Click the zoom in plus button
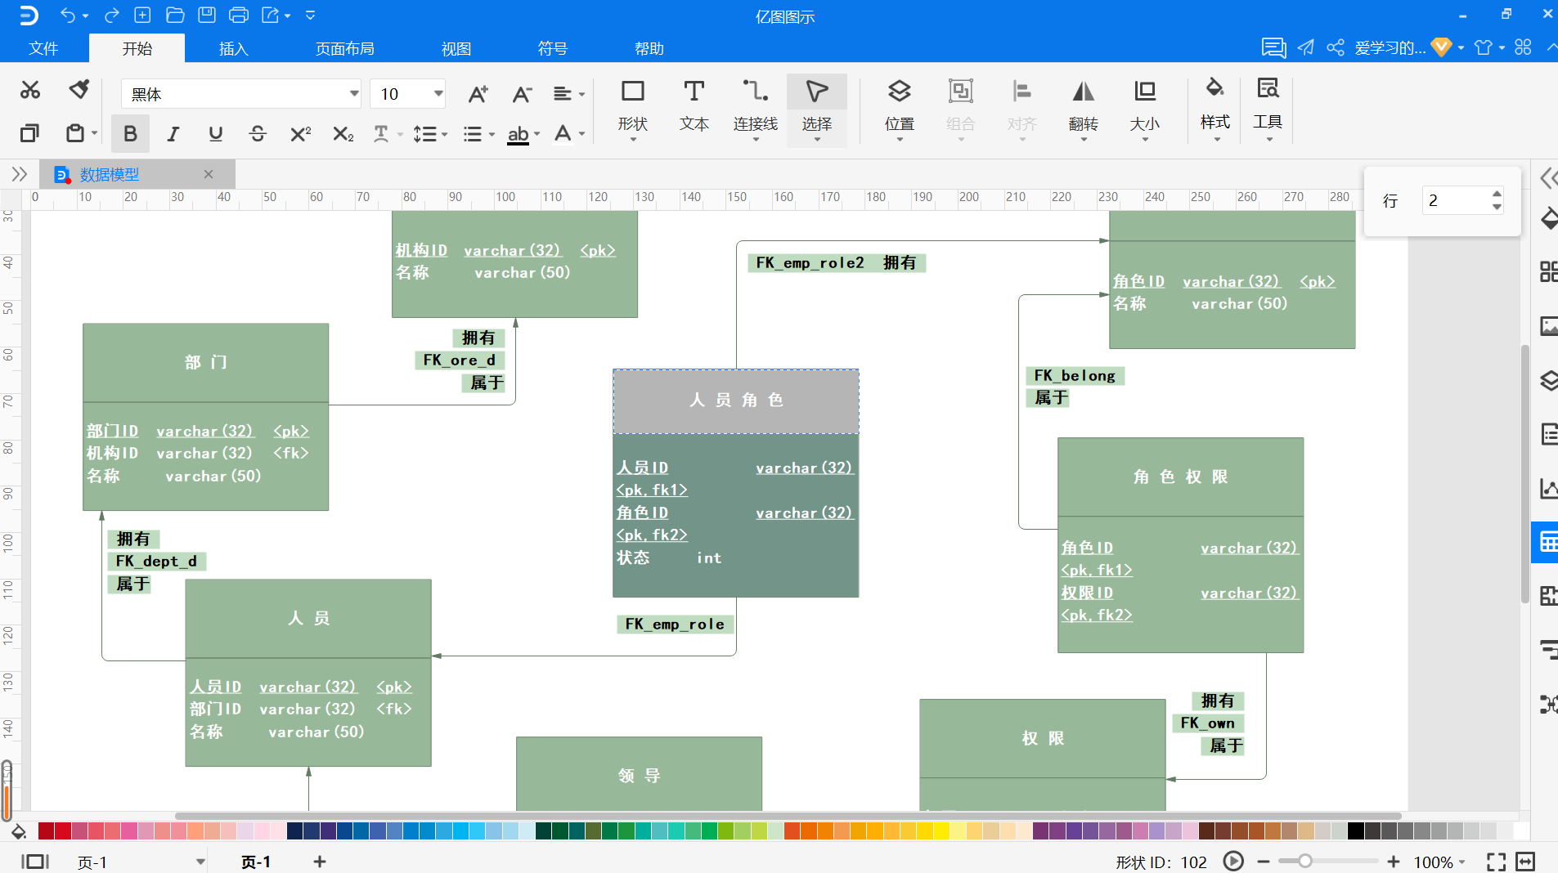Viewport: 1558px width, 873px height. click(1394, 862)
